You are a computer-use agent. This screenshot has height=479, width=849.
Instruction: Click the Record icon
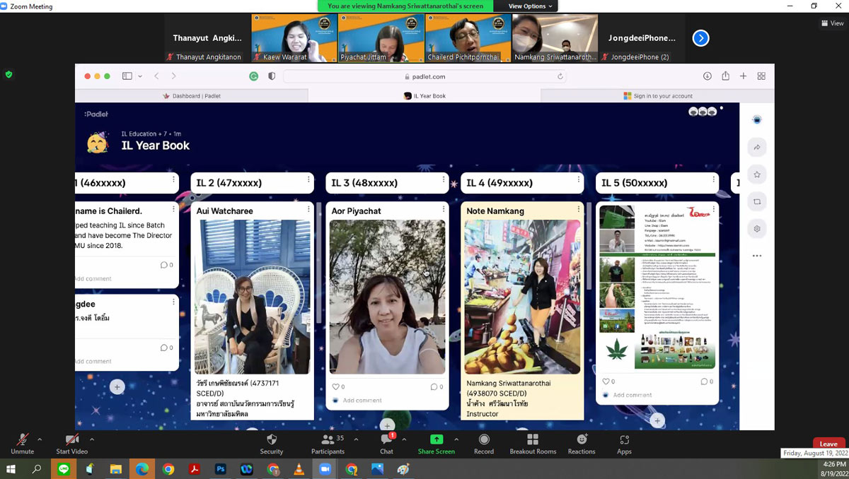484,439
